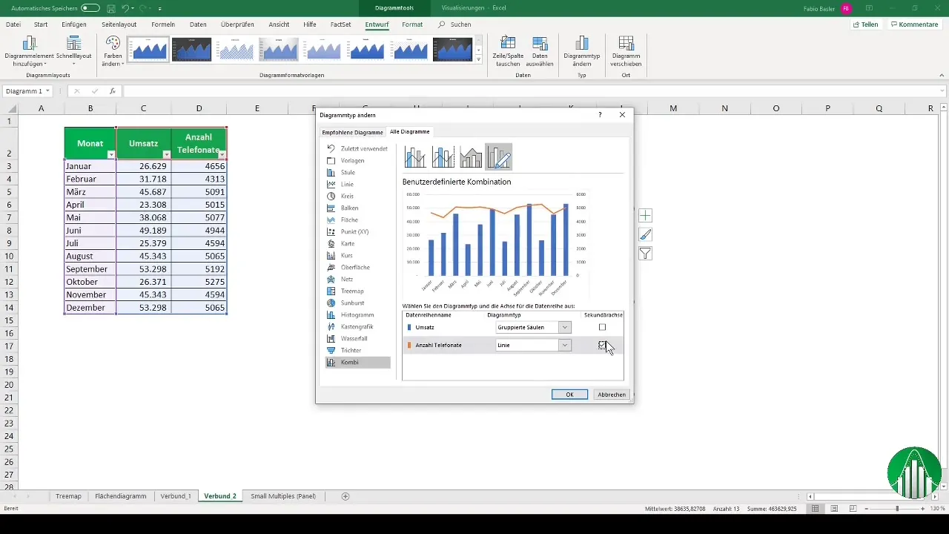Close the Diagrammtyp ändern dialog
The height and width of the screenshot is (534, 949).
(622, 115)
